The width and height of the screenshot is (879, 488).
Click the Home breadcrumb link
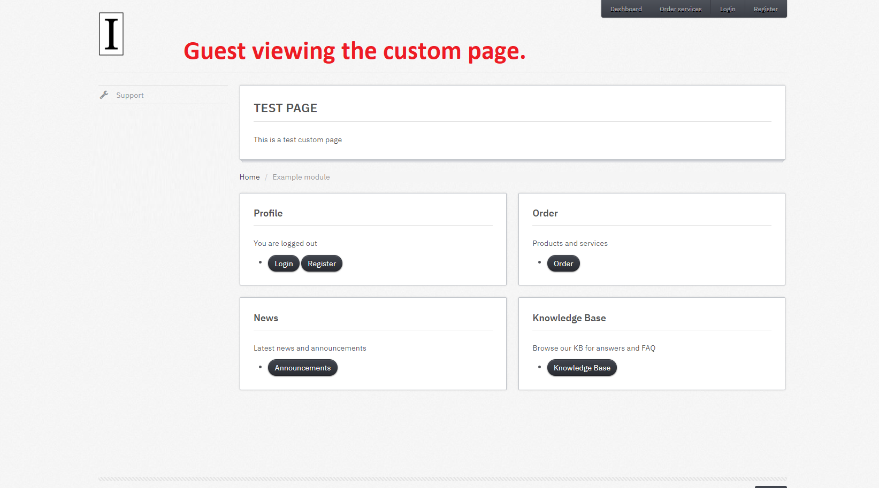pyautogui.click(x=249, y=177)
